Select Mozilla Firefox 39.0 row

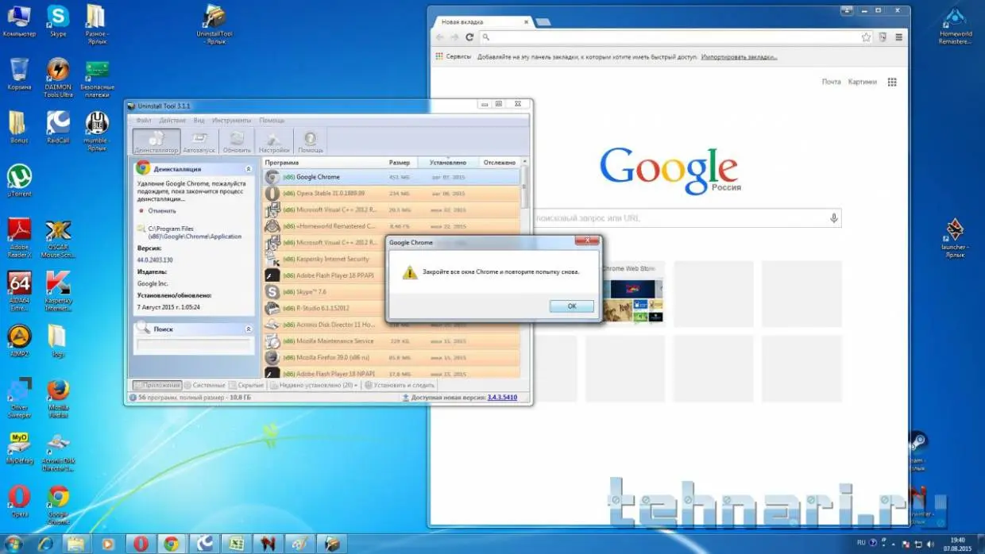[392, 357]
